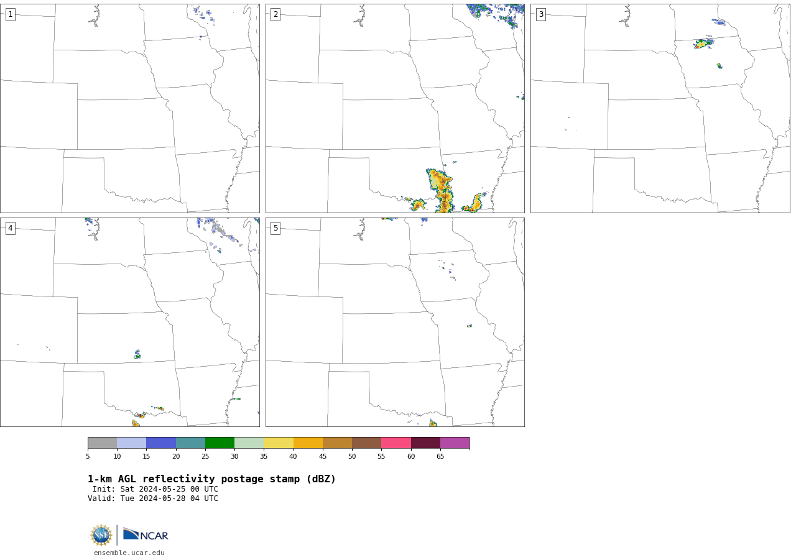The image size is (796, 560).
Task: Click the panel label number 5
Action: pyautogui.click(x=275, y=228)
